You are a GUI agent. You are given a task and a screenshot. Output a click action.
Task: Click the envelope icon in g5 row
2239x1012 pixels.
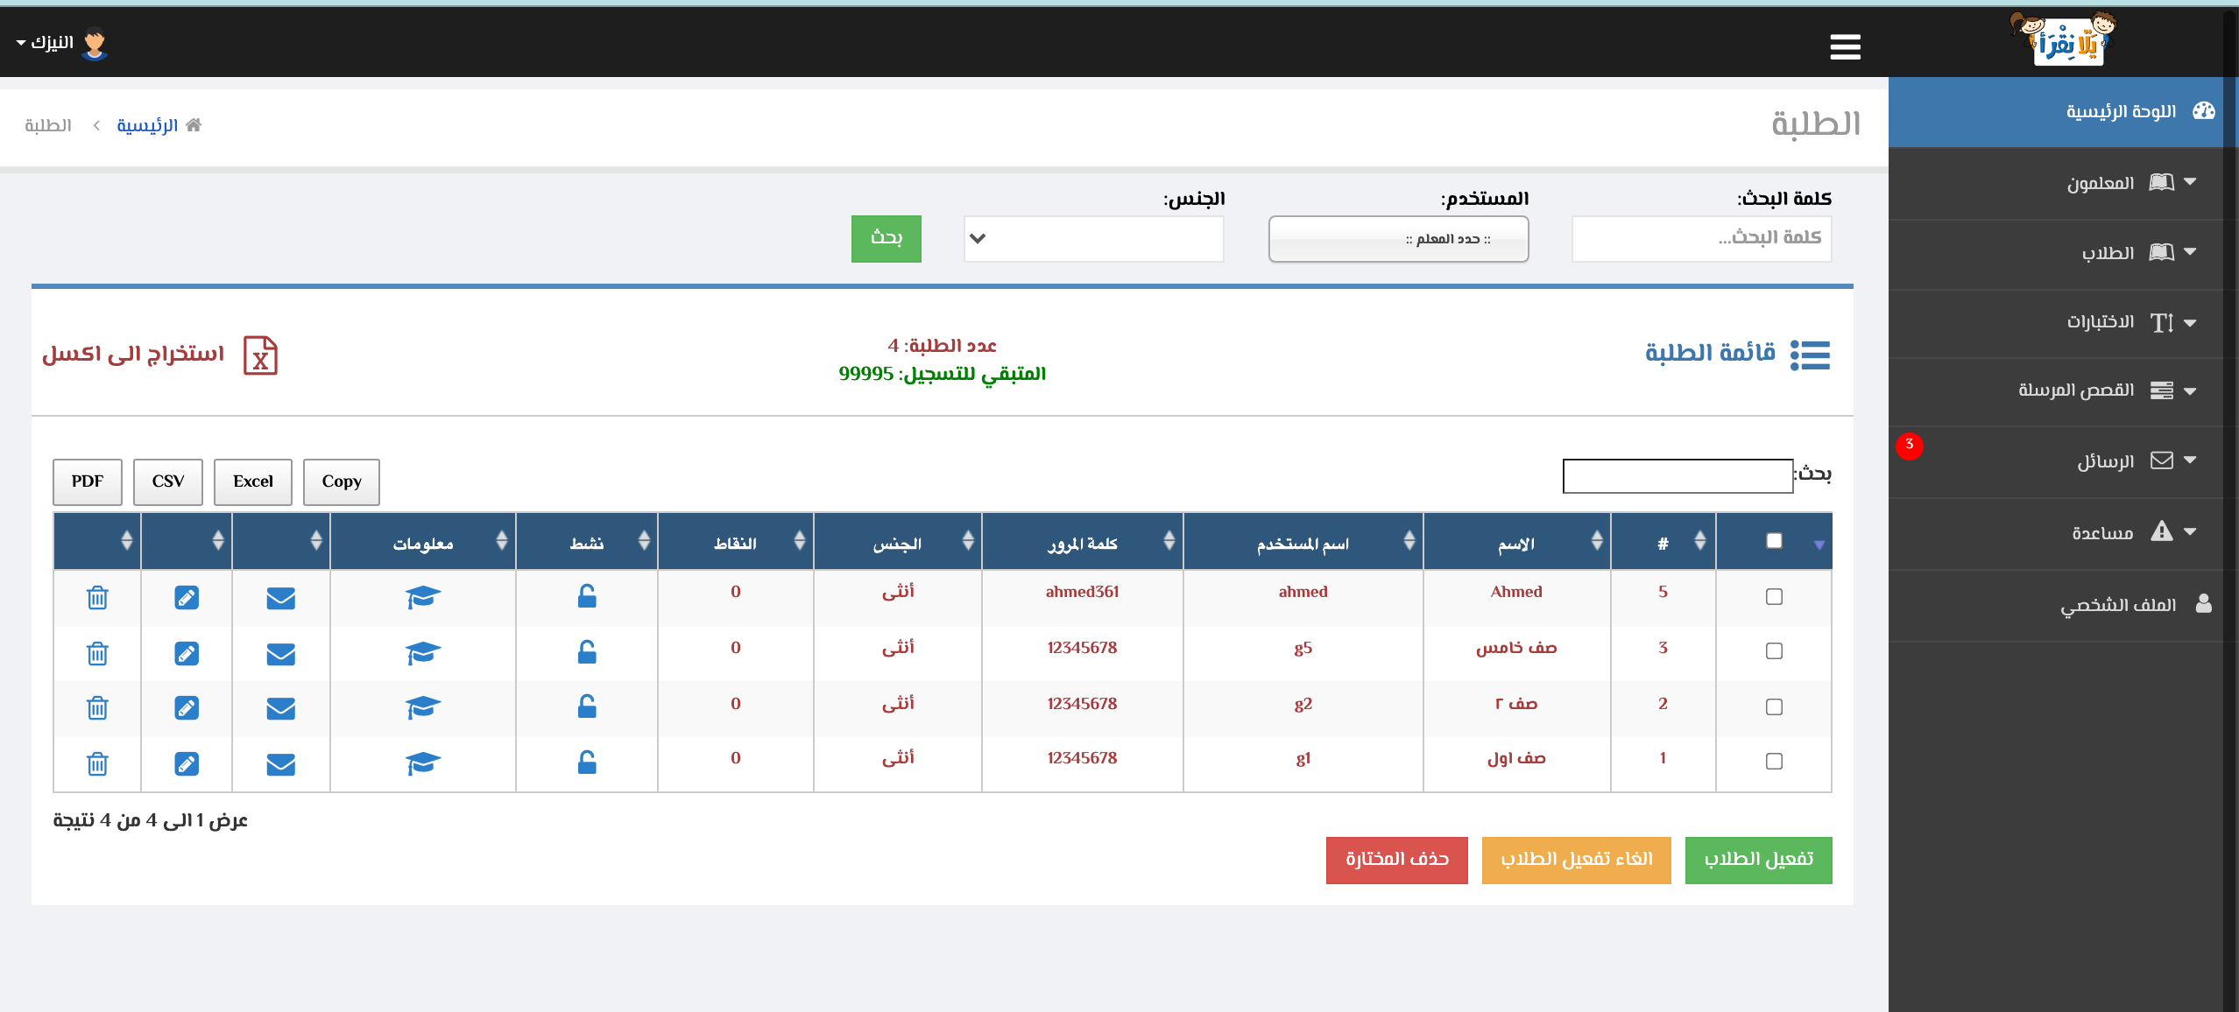click(280, 655)
